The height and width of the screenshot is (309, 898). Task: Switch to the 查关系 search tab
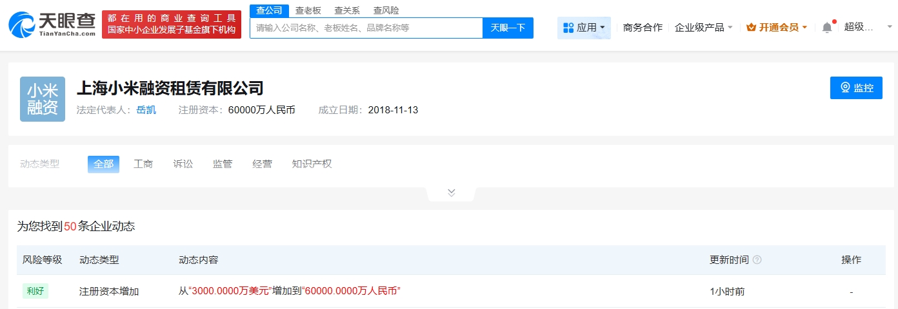tap(347, 10)
